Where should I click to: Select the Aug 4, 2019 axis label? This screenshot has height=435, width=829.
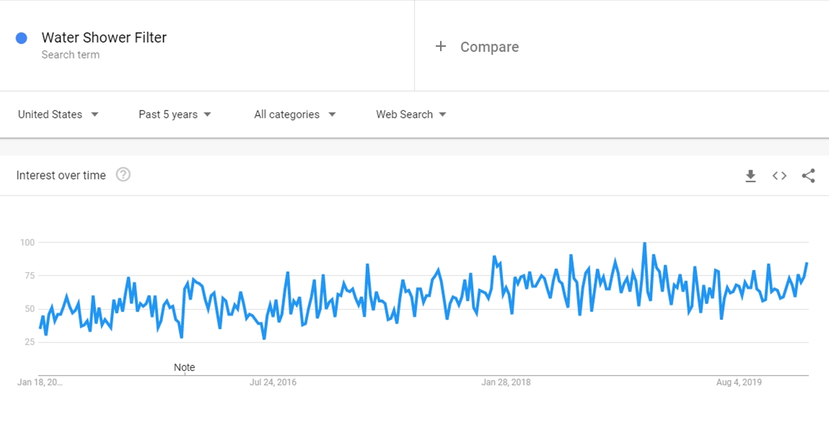pos(739,382)
